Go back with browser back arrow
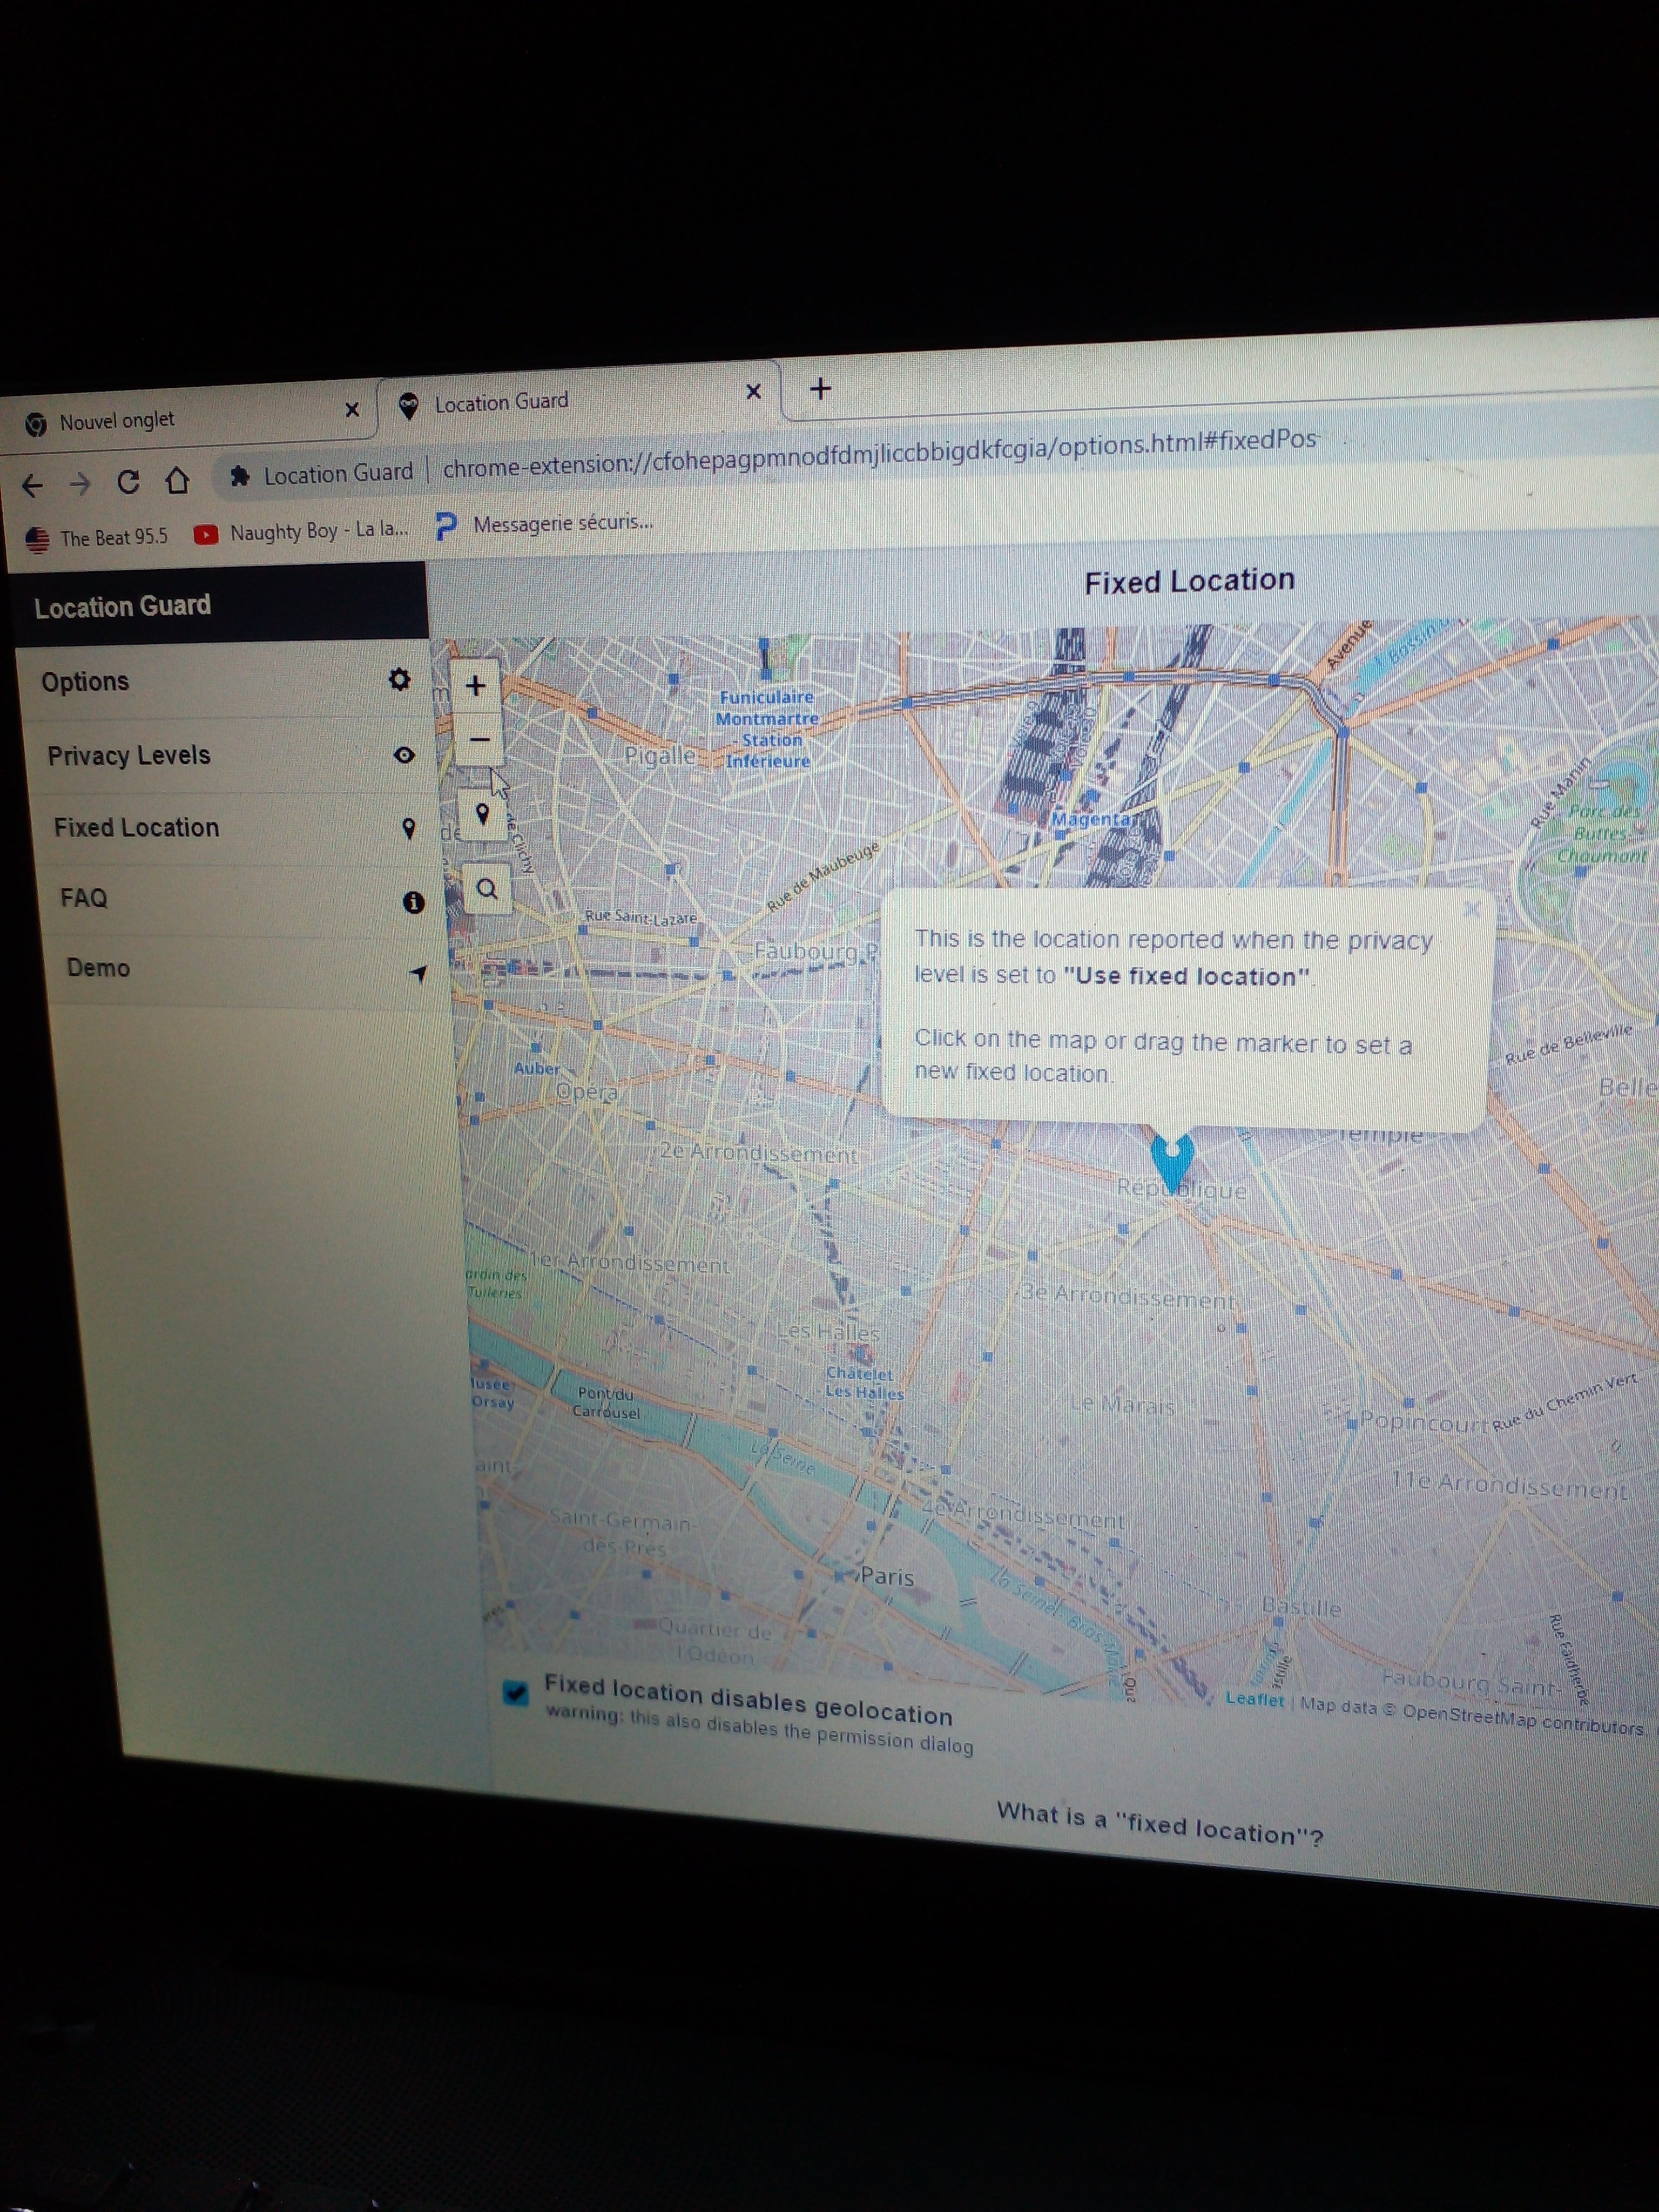The height and width of the screenshot is (2212, 1659). point(32,486)
